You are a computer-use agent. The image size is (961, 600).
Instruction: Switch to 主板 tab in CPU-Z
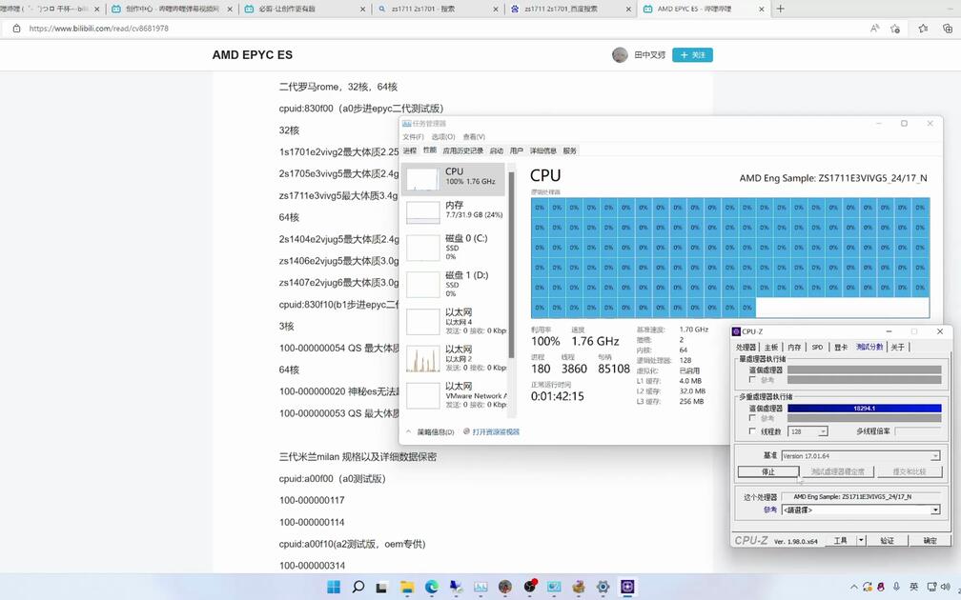771,347
